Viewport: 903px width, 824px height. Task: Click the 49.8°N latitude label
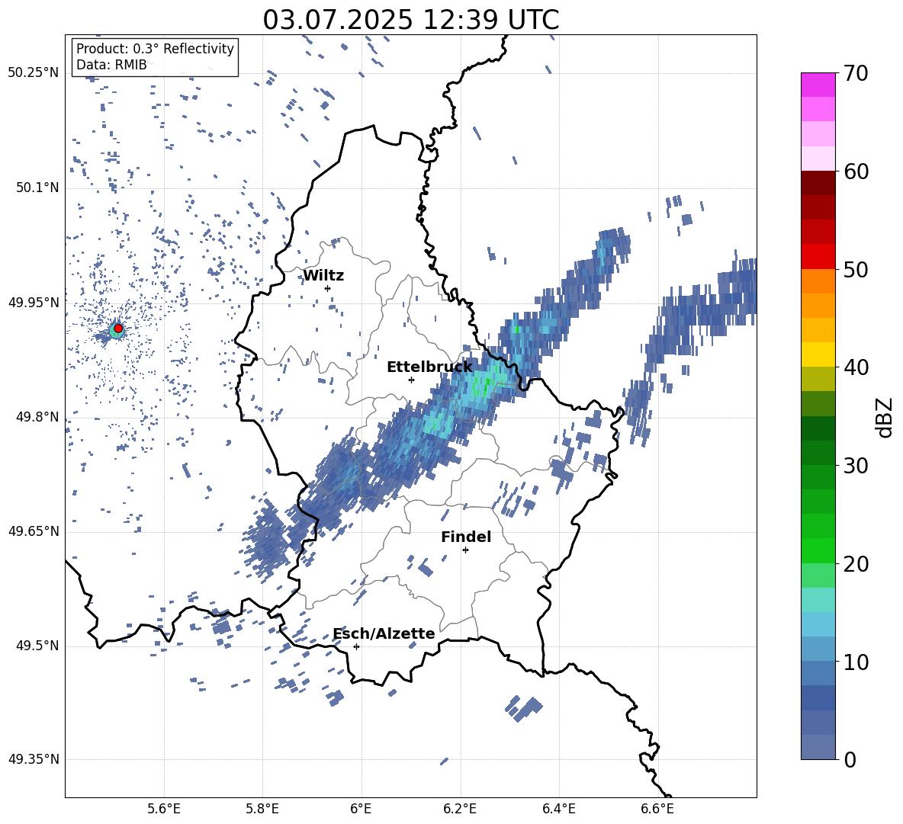37,417
